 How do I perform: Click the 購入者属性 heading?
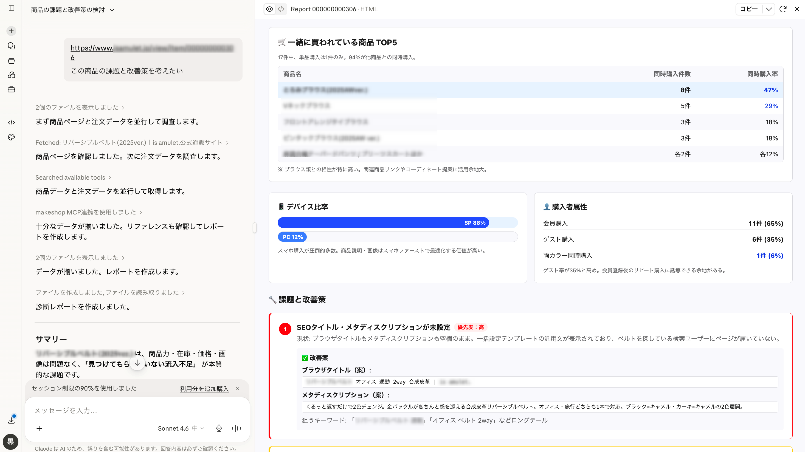coord(565,207)
